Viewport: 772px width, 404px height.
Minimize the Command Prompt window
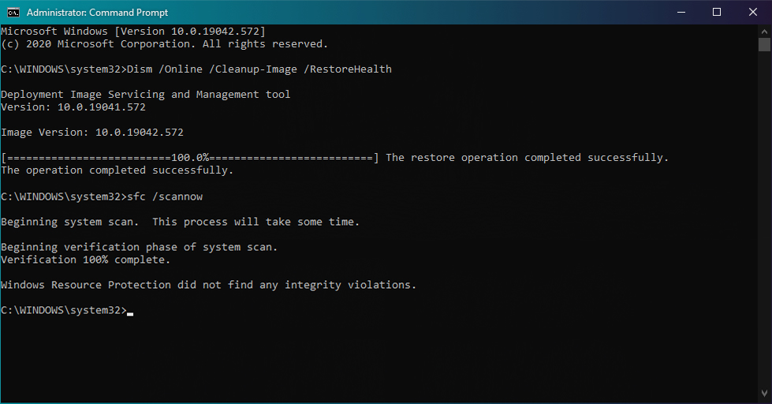681,13
